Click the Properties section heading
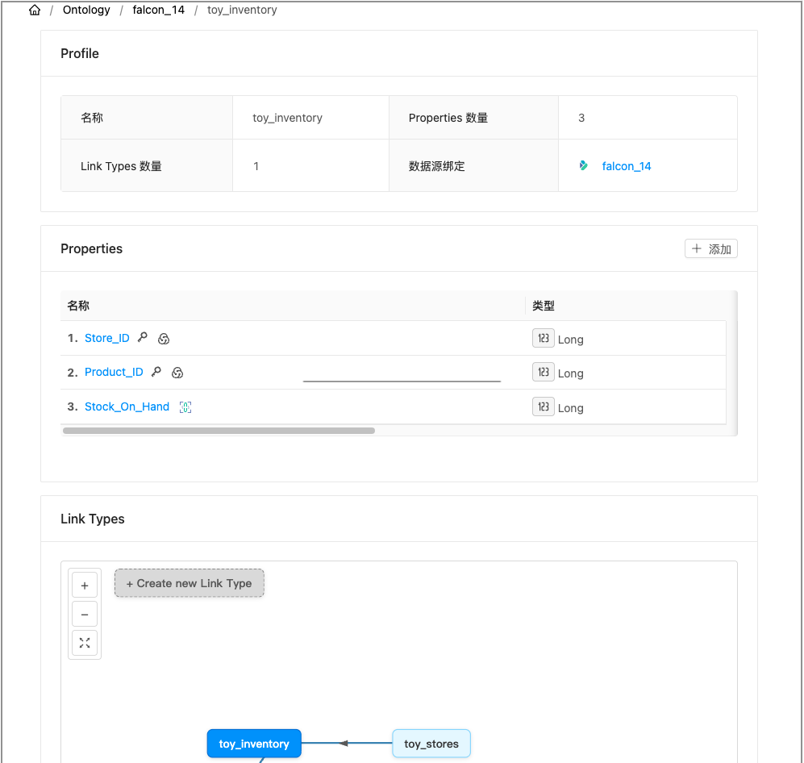 pos(91,248)
